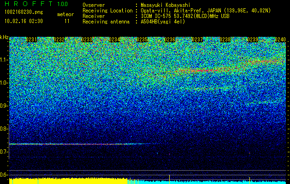
Task: Click the meteor count 11
Action: tap(67, 21)
